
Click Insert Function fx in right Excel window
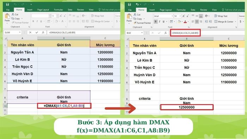pyautogui.click(x=165, y=33)
